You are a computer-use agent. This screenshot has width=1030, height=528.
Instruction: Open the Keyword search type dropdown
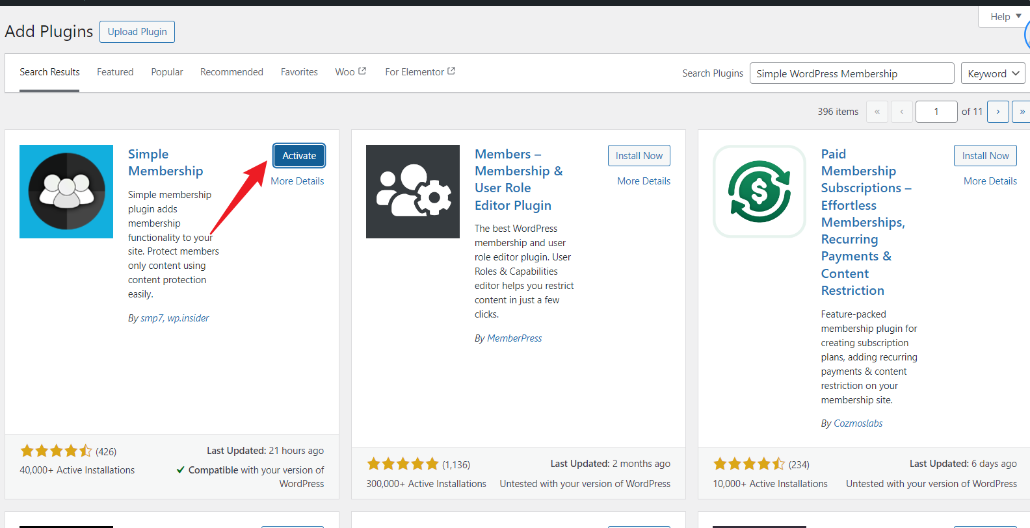coord(993,73)
